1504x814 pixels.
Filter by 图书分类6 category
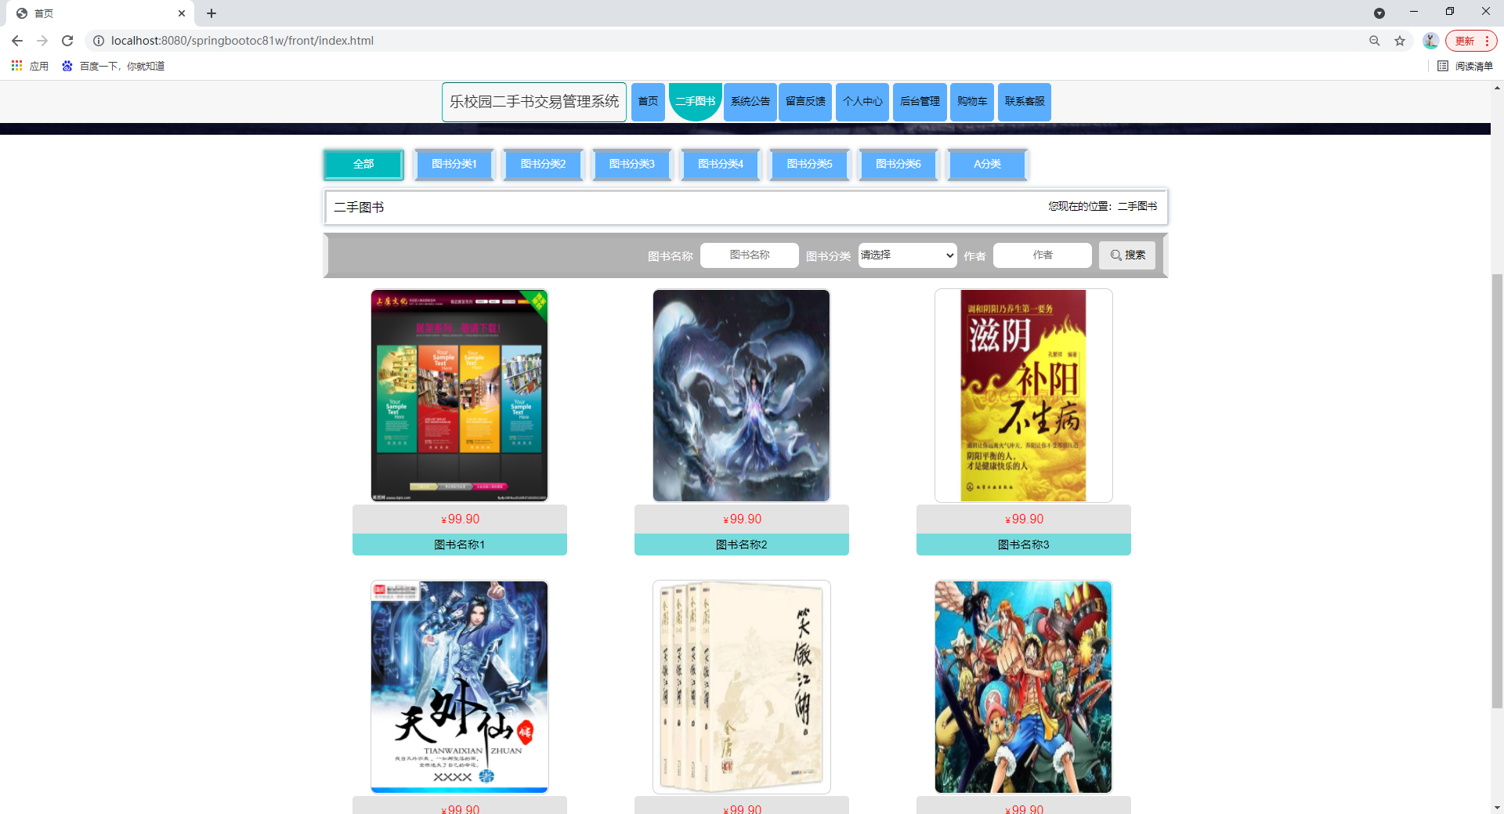(898, 165)
